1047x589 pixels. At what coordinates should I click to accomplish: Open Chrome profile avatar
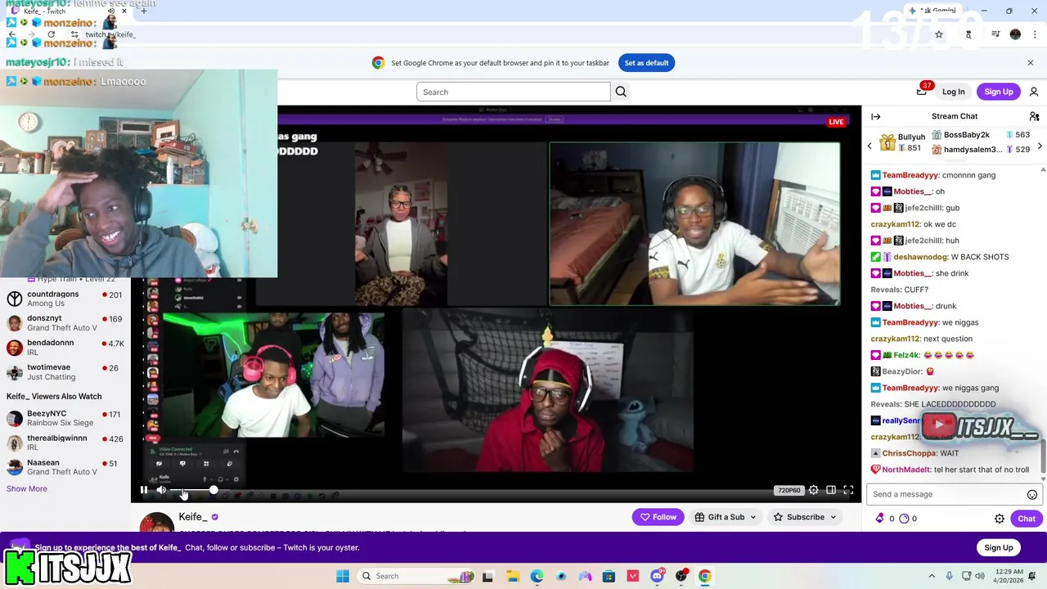point(1015,34)
